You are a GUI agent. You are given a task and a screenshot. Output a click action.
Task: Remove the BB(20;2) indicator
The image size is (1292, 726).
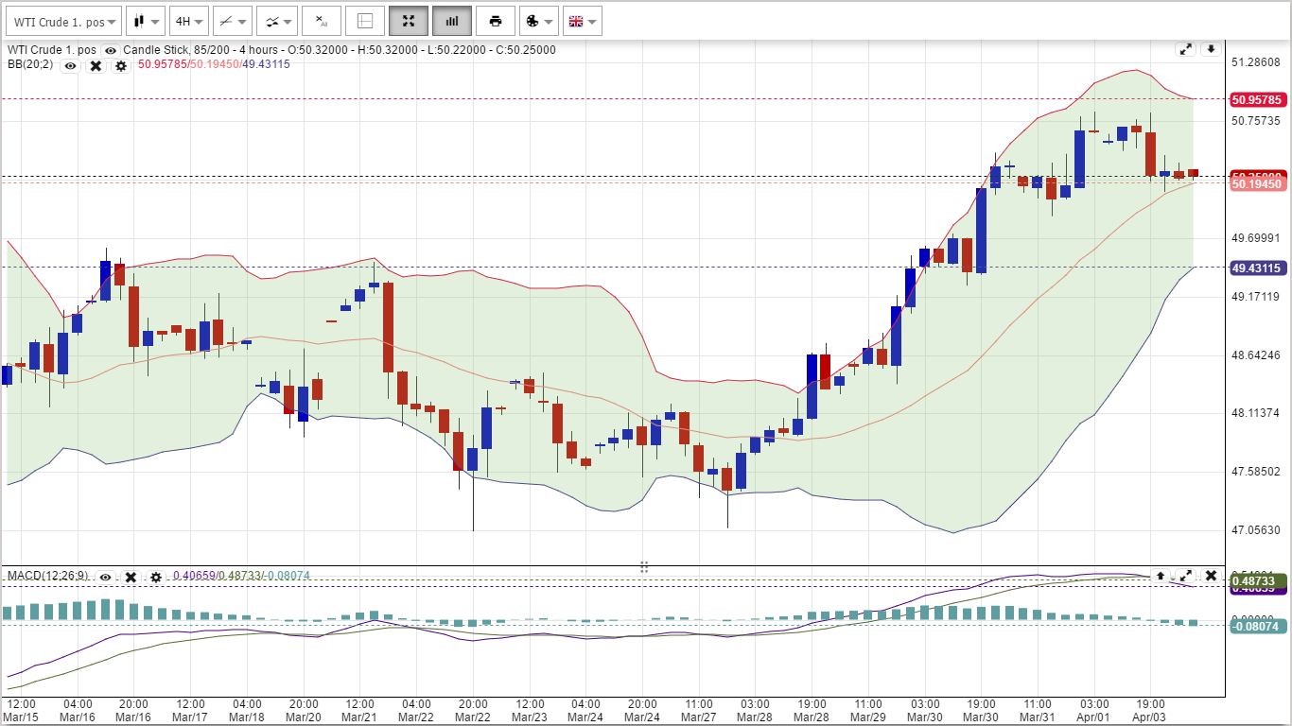pos(96,65)
